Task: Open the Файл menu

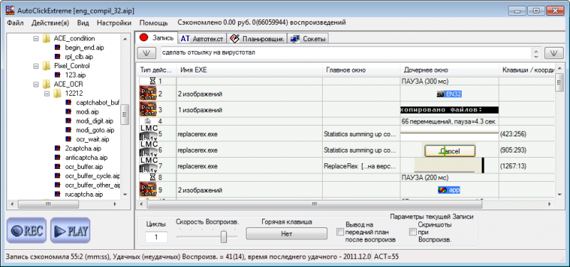Action: click(15, 23)
